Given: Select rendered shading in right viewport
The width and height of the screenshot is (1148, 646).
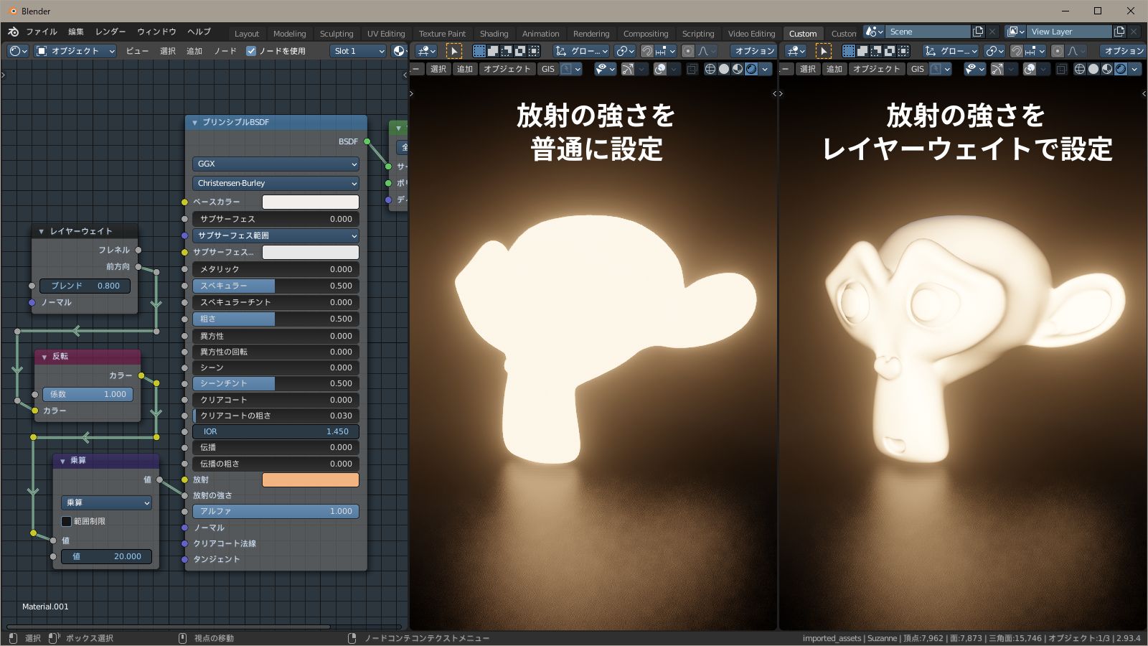Looking at the screenshot, I should (x=1121, y=69).
